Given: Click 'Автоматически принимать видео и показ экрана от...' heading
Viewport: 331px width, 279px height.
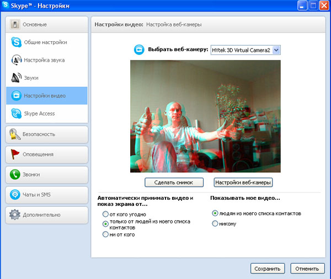Looking at the screenshot, I should 145,201.
